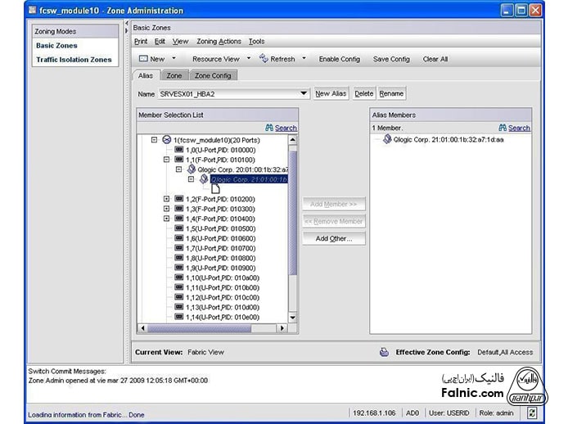Collapse the 1,1 F-Port tree node
The width and height of the screenshot is (568, 424).
tap(167, 160)
